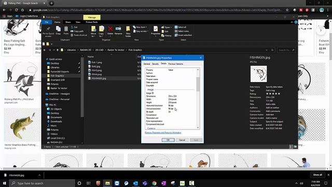The height and width of the screenshot is (187, 332).
Task: Go back with Explorer back arrow
Action: (x=45, y=50)
